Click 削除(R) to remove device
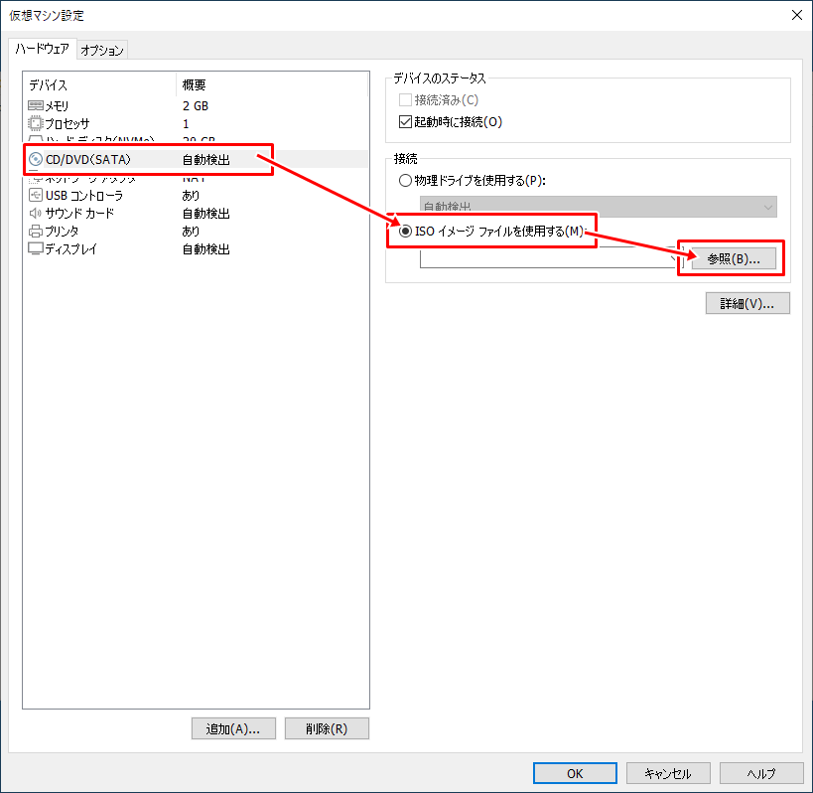The width and height of the screenshot is (813, 793). pos(327,728)
